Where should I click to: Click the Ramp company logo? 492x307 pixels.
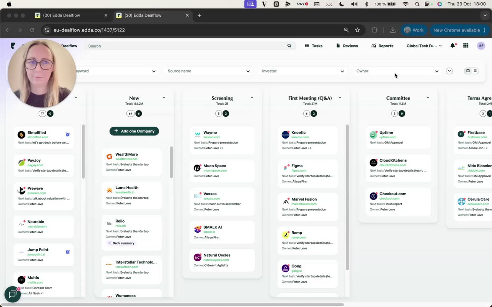(x=286, y=235)
